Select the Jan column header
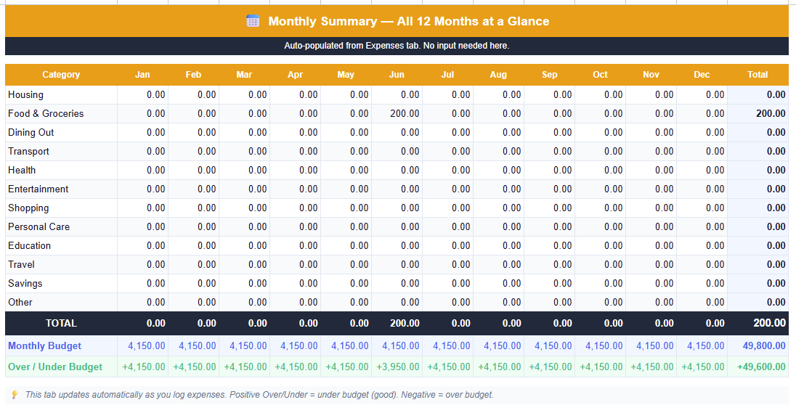Screen dimensions: 796x405 tap(142, 75)
